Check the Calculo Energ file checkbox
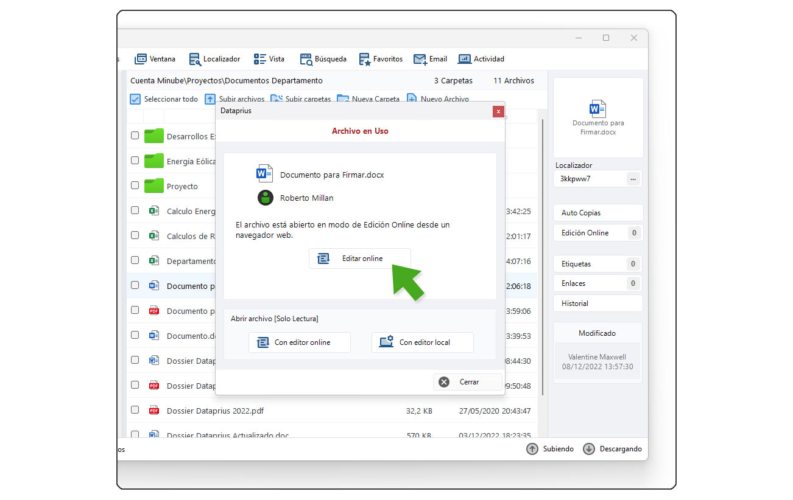 (x=135, y=210)
